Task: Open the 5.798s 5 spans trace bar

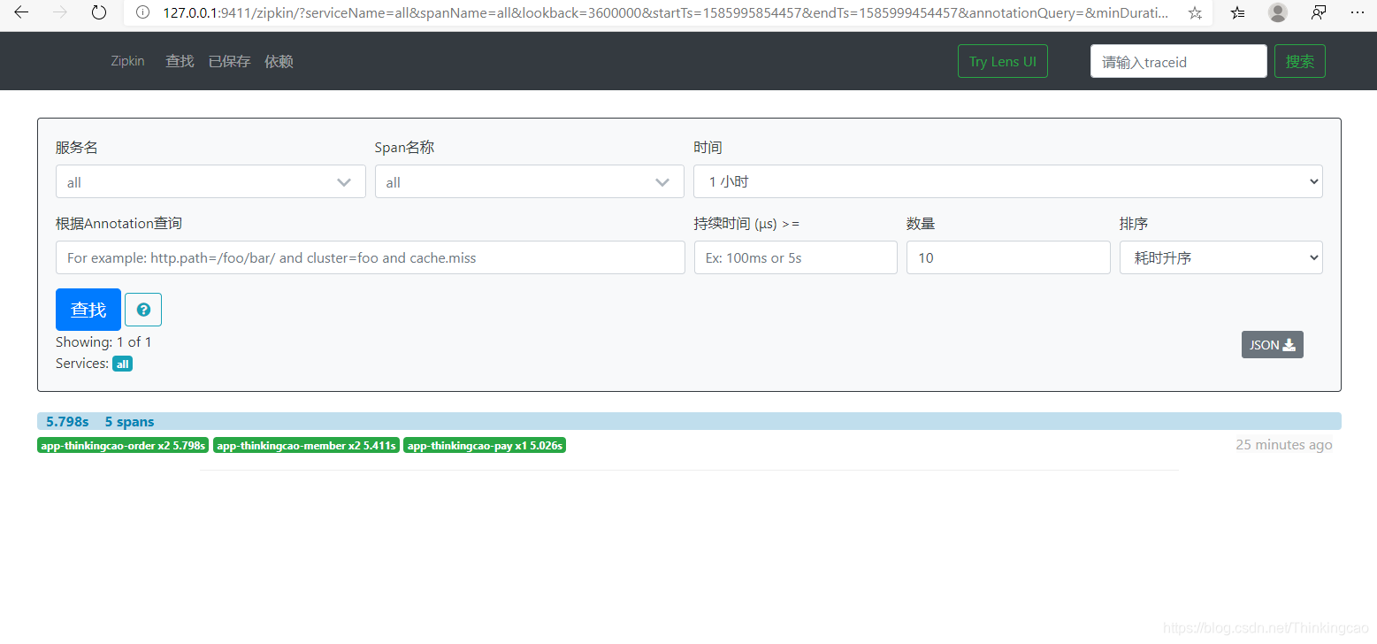Action: click(x=689, y=421)
